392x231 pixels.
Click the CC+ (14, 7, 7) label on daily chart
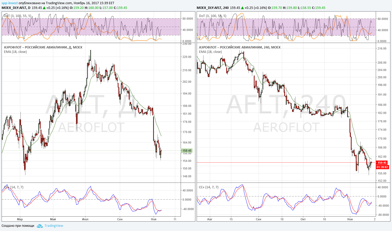coord(14,187)
